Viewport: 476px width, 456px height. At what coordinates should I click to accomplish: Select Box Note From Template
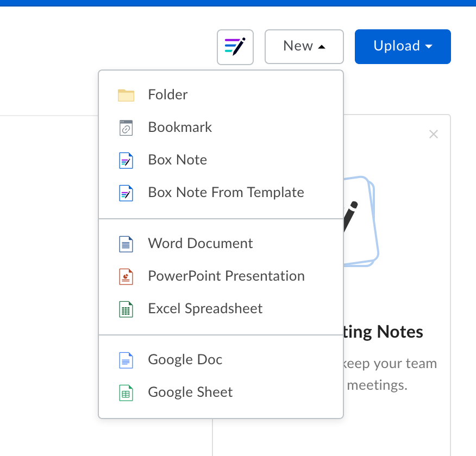(221, 192)
